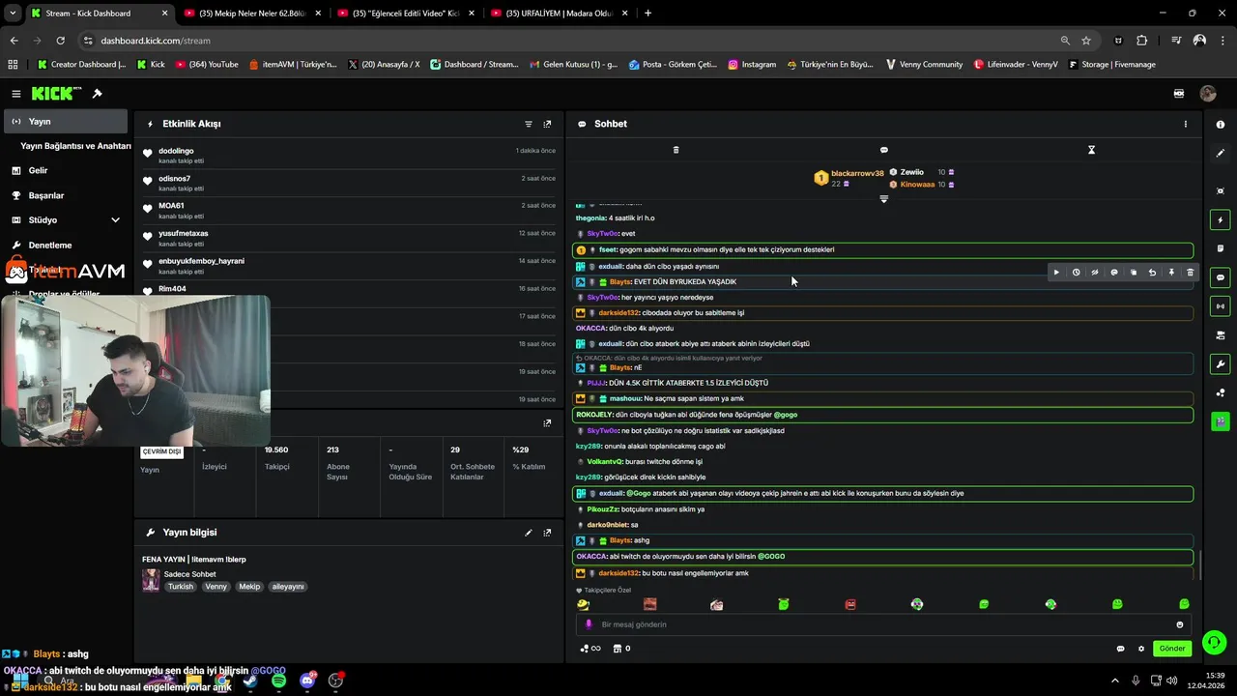The height and width of the screenshot is (696, 1237).
Task: Click the Venny tag
Action: (216, 587)
